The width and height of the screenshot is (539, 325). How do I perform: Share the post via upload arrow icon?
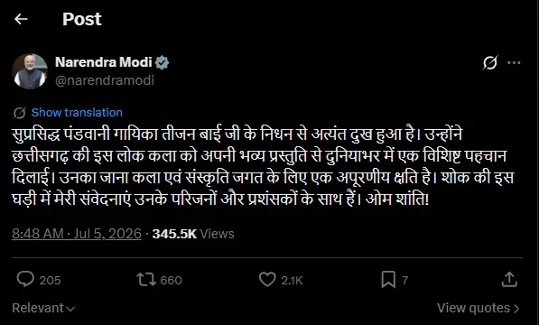(509, 279)
